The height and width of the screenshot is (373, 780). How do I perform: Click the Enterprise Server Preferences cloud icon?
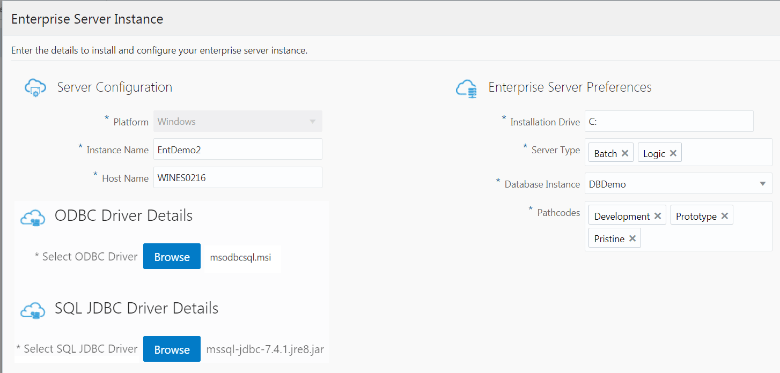click(x=467, y=89)
